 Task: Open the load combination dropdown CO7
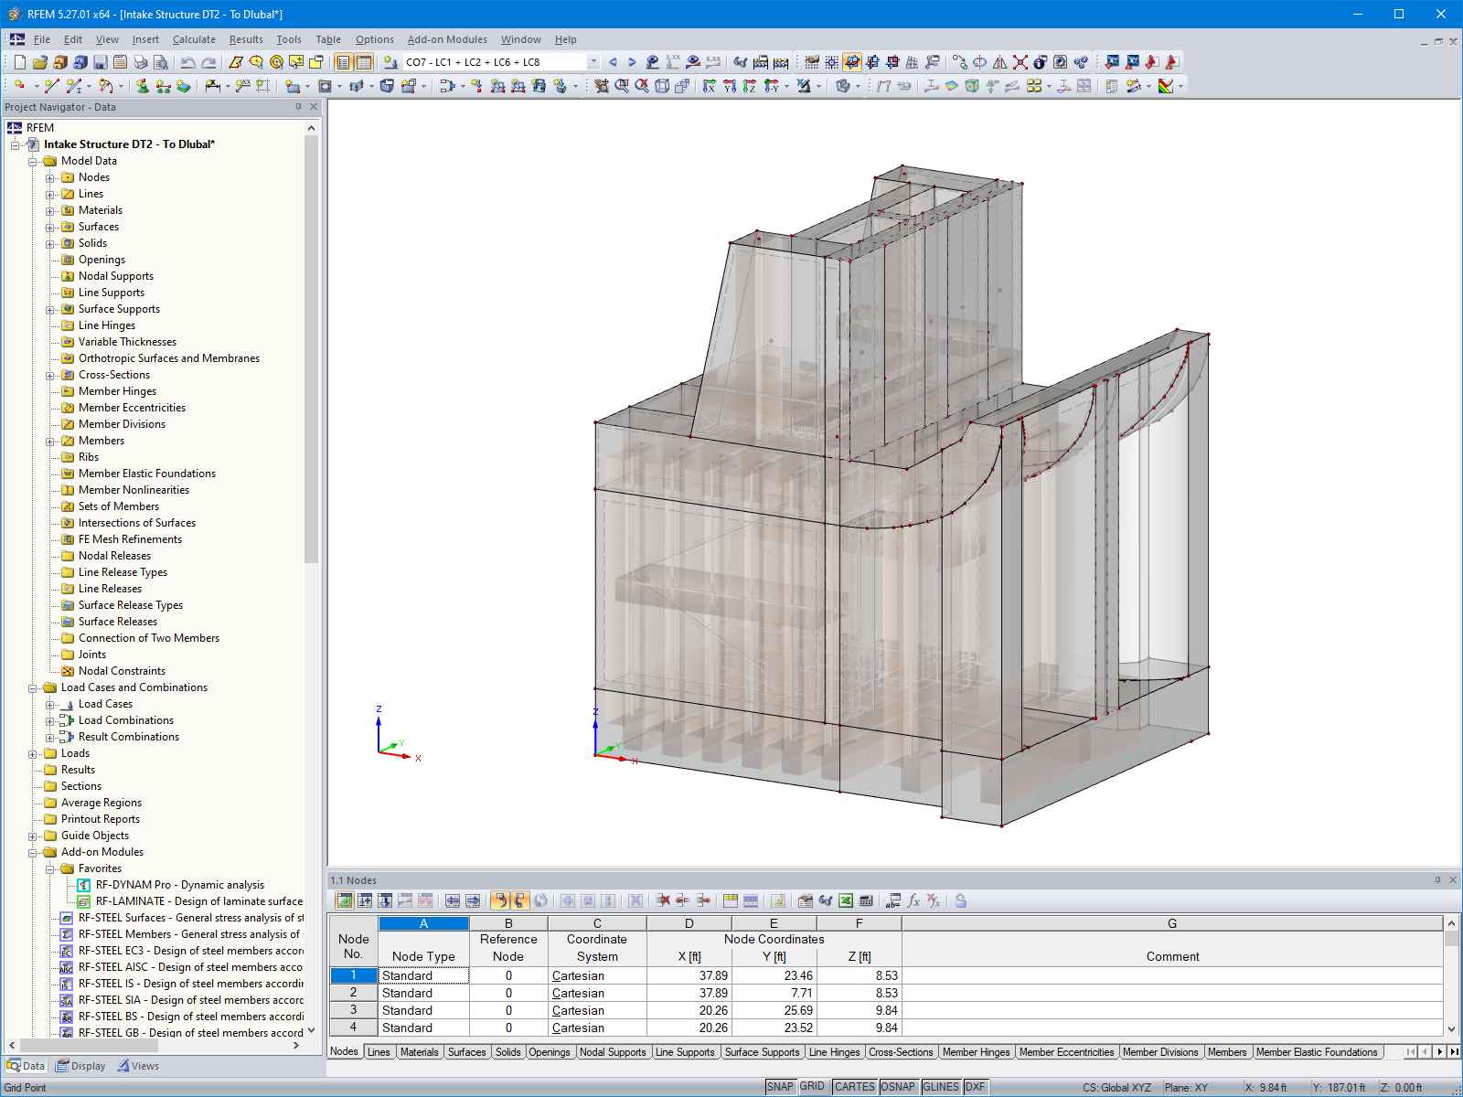click(593, 62)
